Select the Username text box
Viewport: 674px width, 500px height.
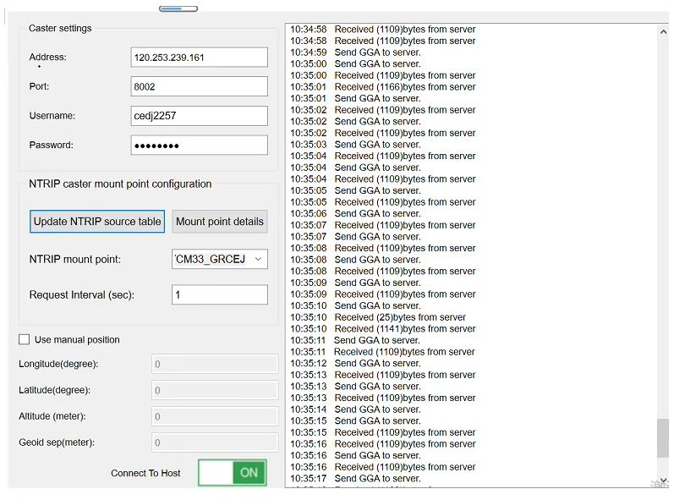pyautogui.click(x=199, y=116)
